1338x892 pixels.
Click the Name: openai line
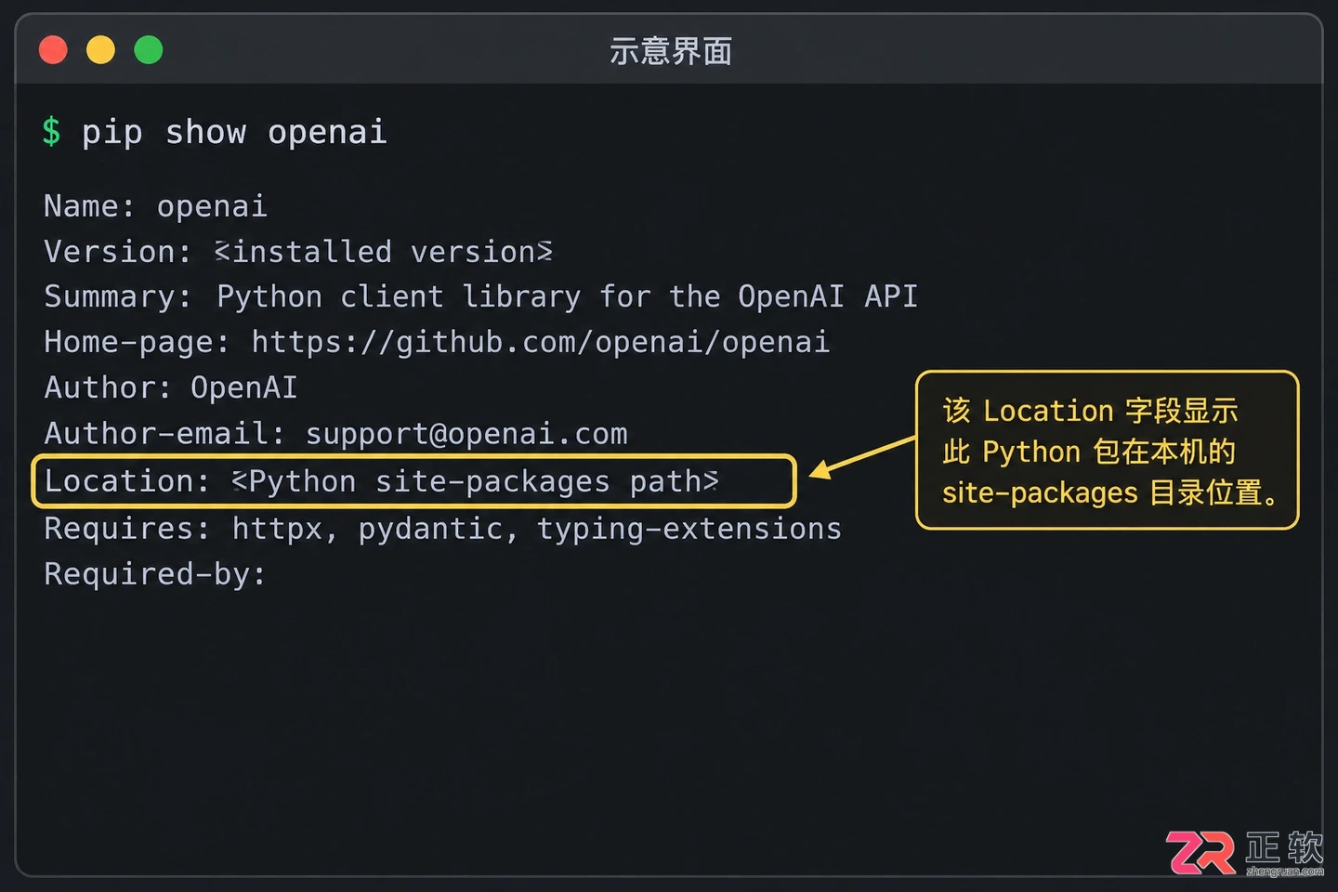[155, 205]
